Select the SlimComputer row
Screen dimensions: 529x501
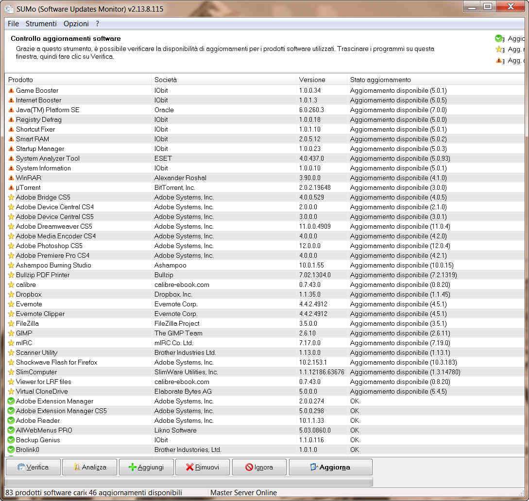point(265,372)
